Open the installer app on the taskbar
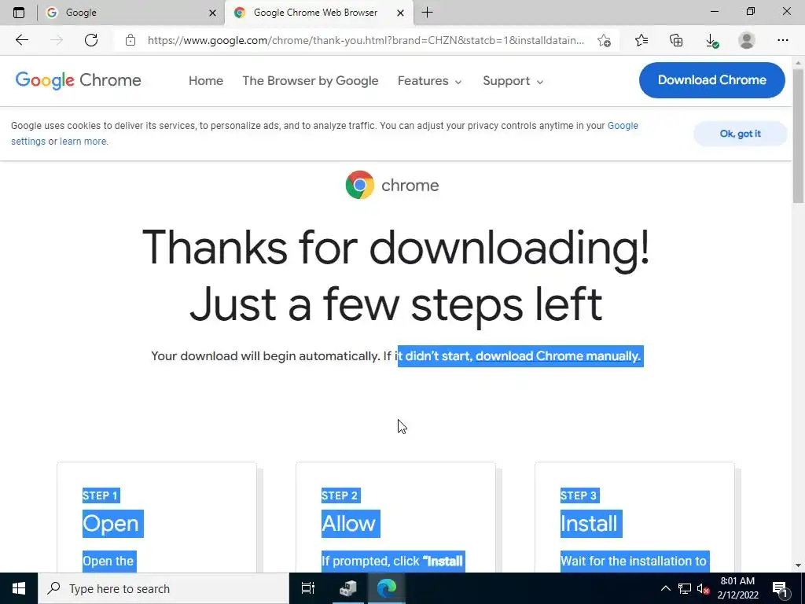This screenshot has width=805, height=604. click(x=347, y=588)
